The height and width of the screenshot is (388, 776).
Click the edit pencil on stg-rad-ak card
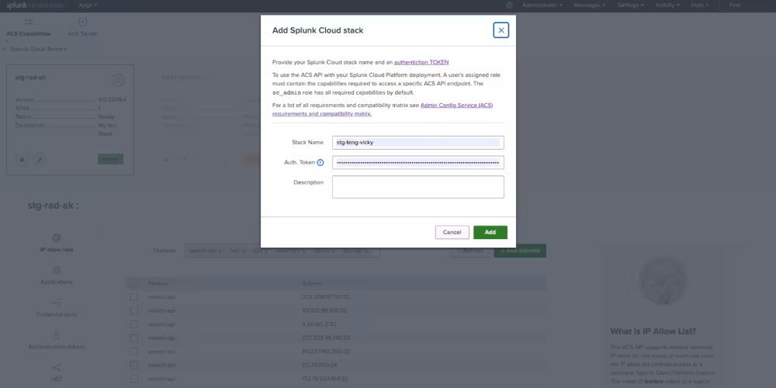pyautogui.click(x=40, y=158)
